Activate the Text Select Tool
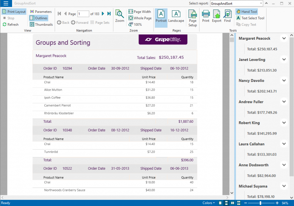This screenshot has width=294, height=206. click(250, 18)
